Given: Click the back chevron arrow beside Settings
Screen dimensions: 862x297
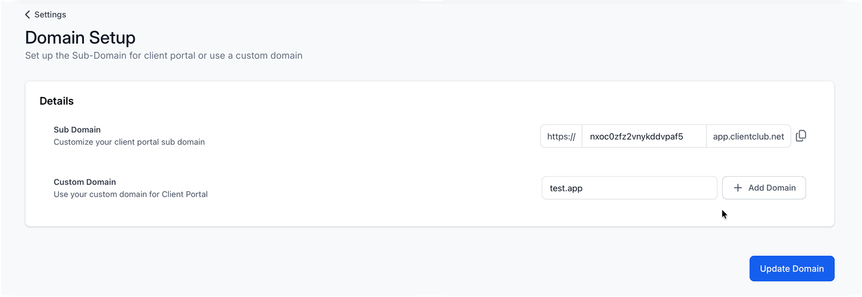Looking at the screenshot, I should pyautogui.click(x=27, y=15).
